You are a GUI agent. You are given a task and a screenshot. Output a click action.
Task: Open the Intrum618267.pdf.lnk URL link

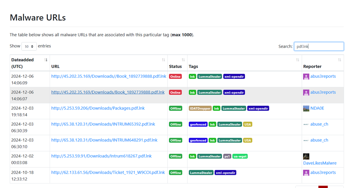pyautogui.click(x=101, y=156)
